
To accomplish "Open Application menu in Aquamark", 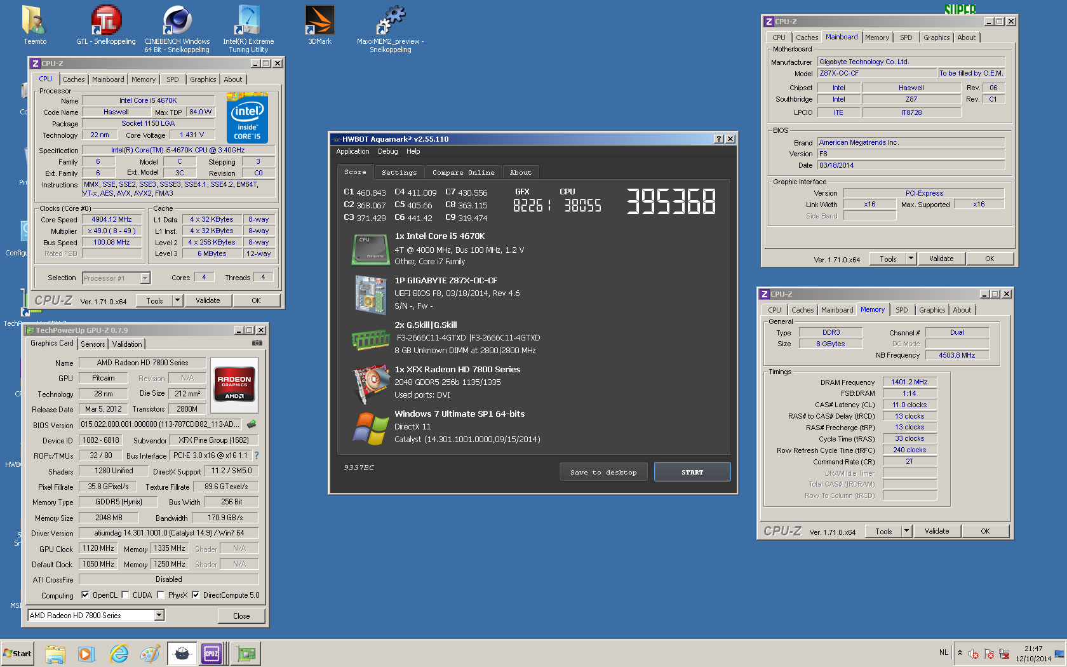I will pyautogui.click(x=352, y=151).
